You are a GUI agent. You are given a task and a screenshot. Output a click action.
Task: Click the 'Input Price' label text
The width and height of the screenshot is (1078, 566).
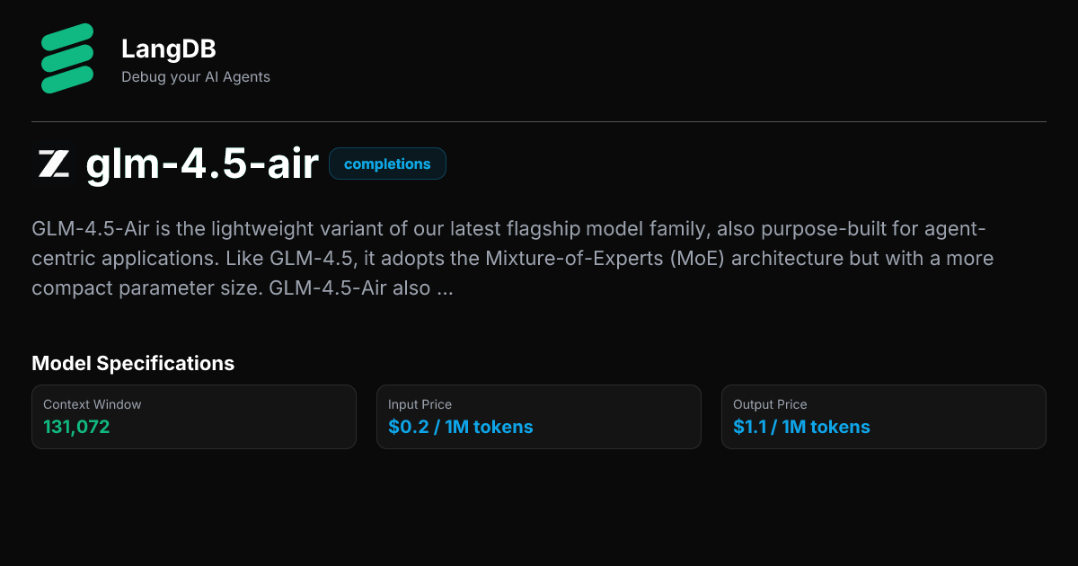coord(420,404)
